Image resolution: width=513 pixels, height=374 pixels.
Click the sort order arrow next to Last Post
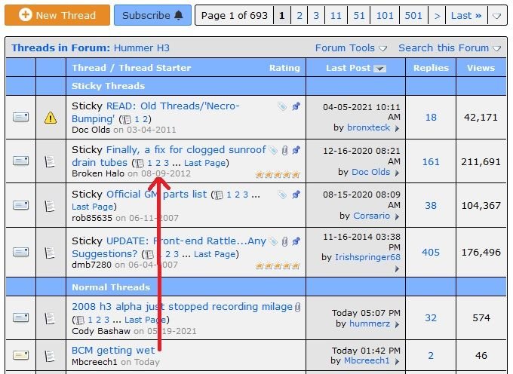pyautogui.click(x=379, y=69)
